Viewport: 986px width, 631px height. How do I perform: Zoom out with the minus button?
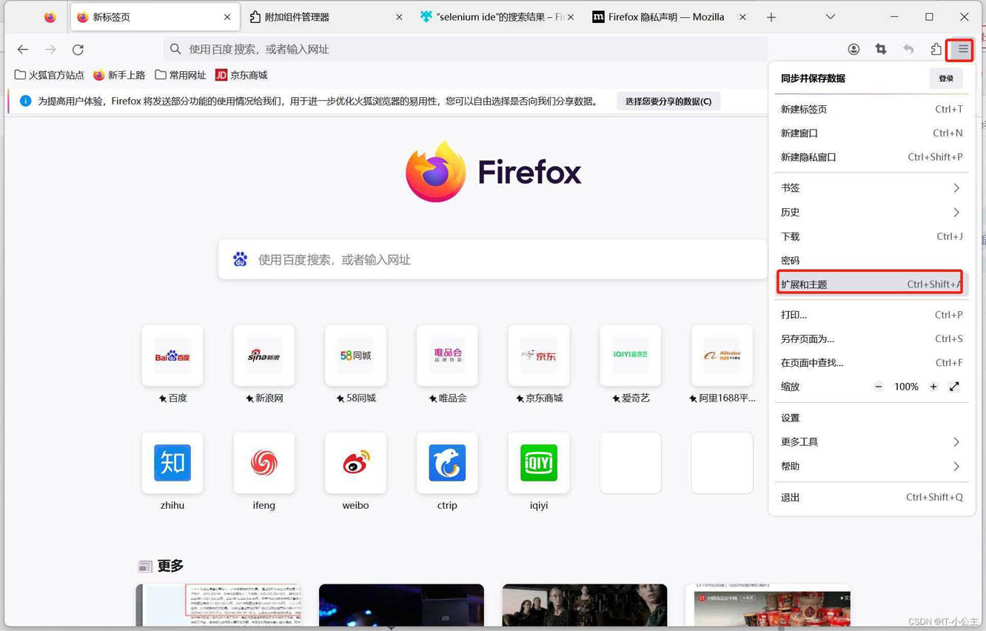pos(878,387)
